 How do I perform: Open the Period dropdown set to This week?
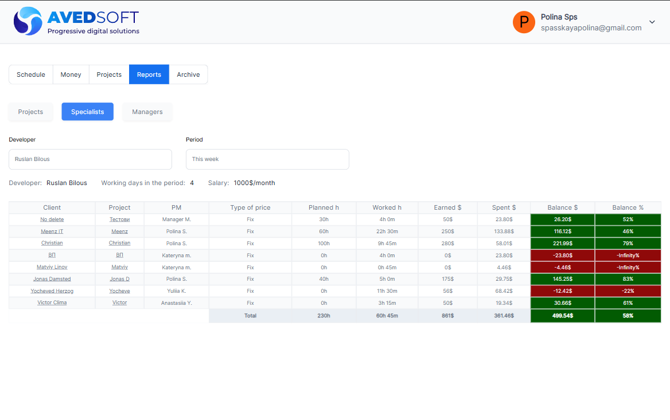[267, 159]
